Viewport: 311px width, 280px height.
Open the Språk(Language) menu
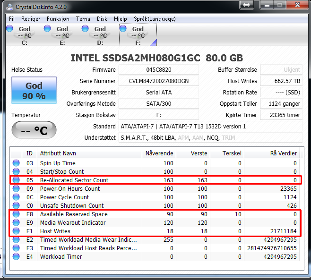pyautogui.click(x=155, y=19)
